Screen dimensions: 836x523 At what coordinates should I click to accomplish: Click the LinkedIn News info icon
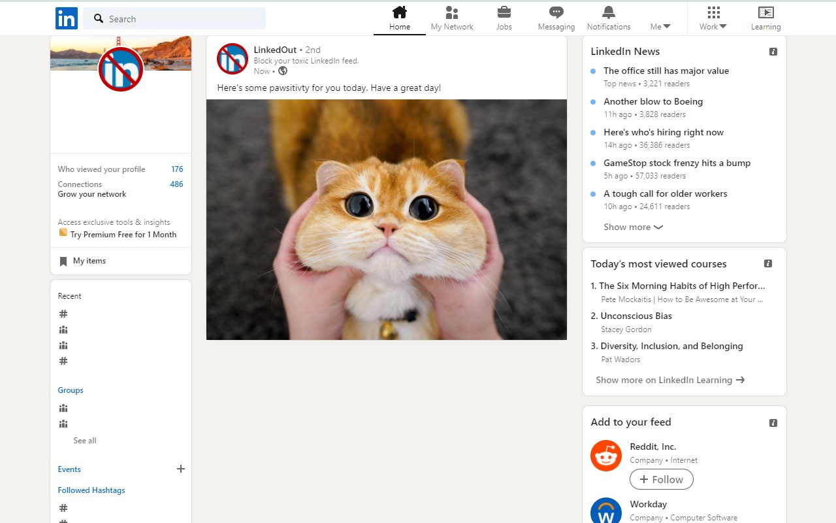pos(773,52)
